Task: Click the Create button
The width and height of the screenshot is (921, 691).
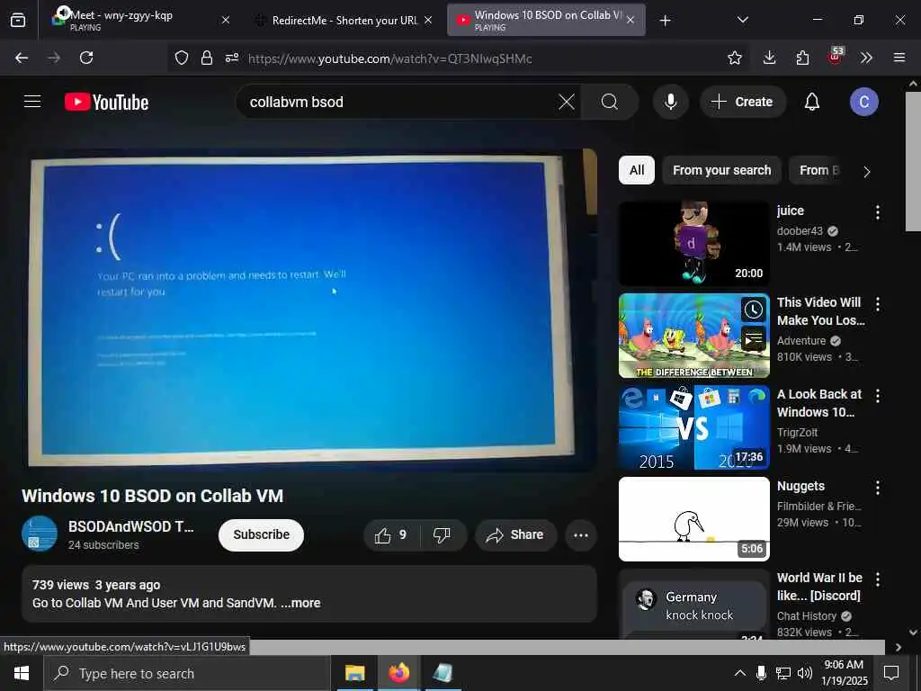Action: coord(742,102)
